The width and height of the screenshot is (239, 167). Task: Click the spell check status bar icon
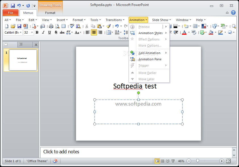pyautogui.click(x=55, y=161)
